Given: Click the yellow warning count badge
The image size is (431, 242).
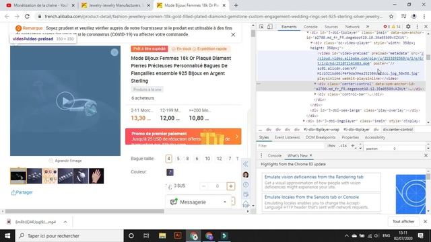Looking at the screenshot, I should 396,27.
